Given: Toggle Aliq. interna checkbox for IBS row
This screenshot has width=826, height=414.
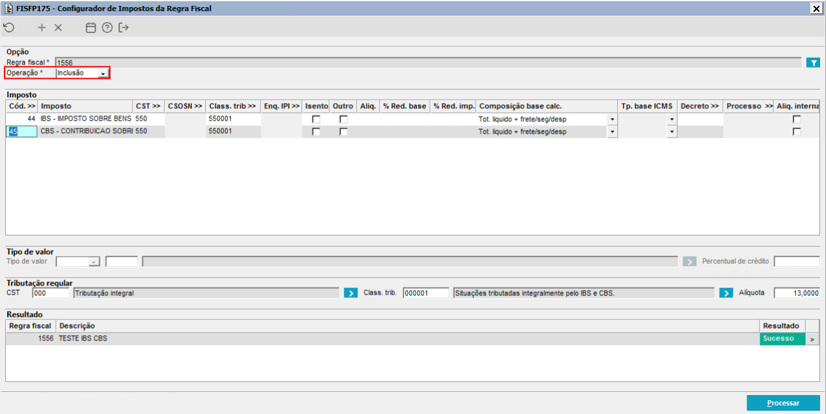Looking at the screenshot, I should pyautogui.click(x=796, y=119).
